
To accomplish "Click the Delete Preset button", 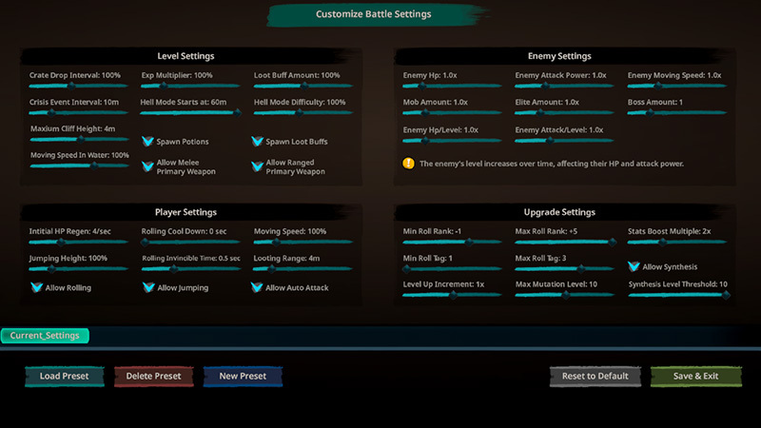I will tap(153, 376).
